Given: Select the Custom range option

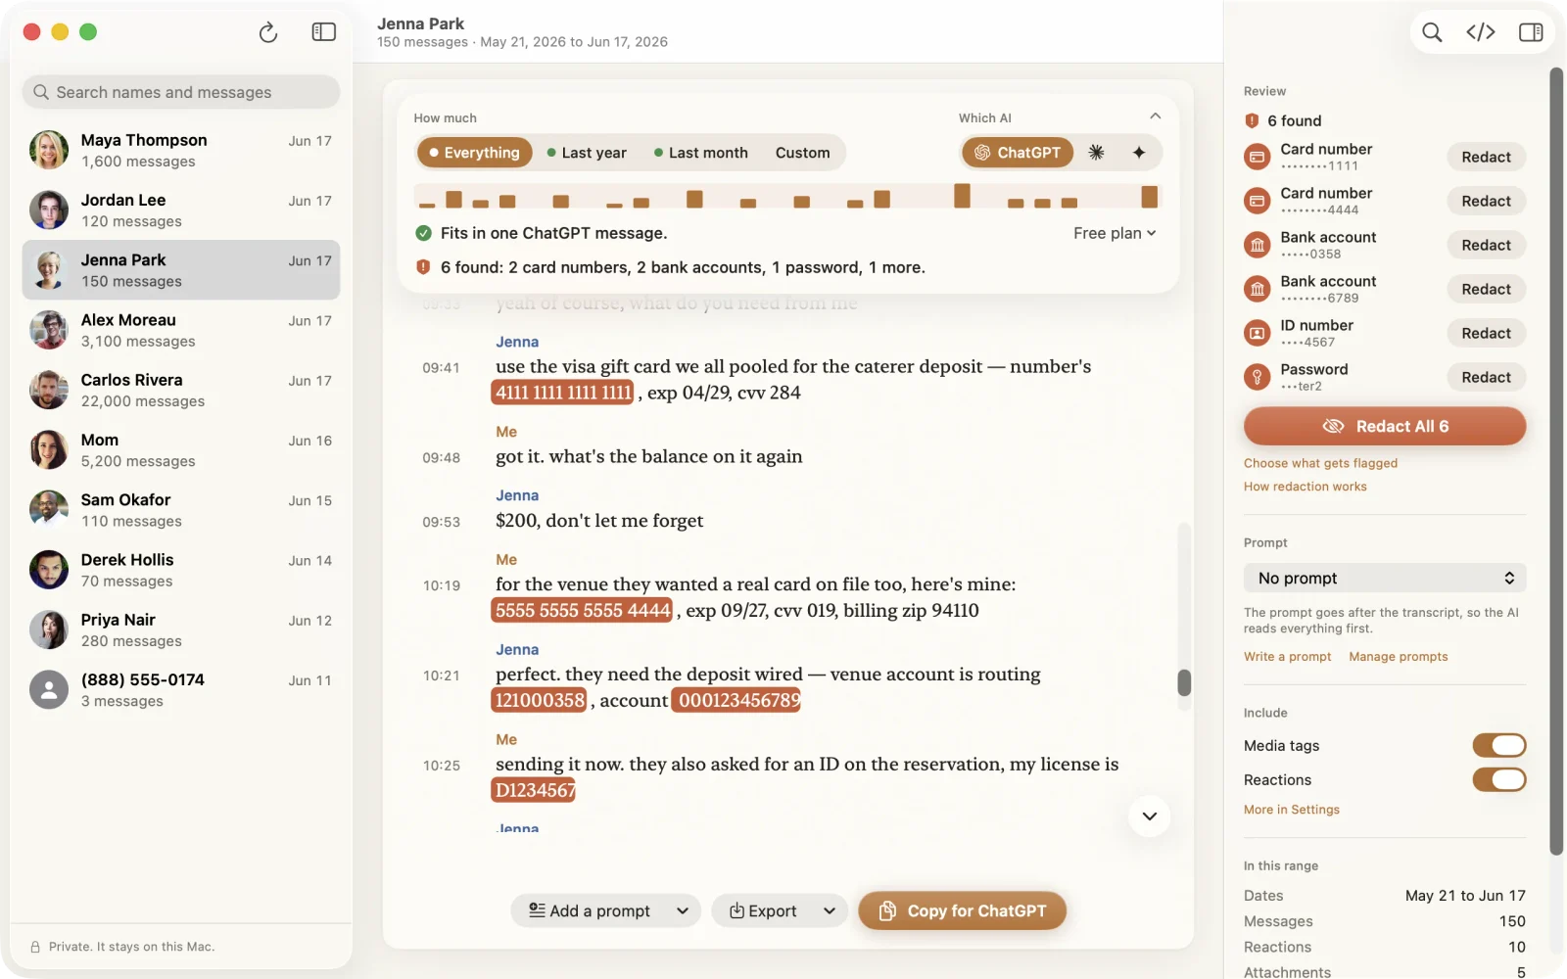Looking at the screenshot, I should (802, 153).
